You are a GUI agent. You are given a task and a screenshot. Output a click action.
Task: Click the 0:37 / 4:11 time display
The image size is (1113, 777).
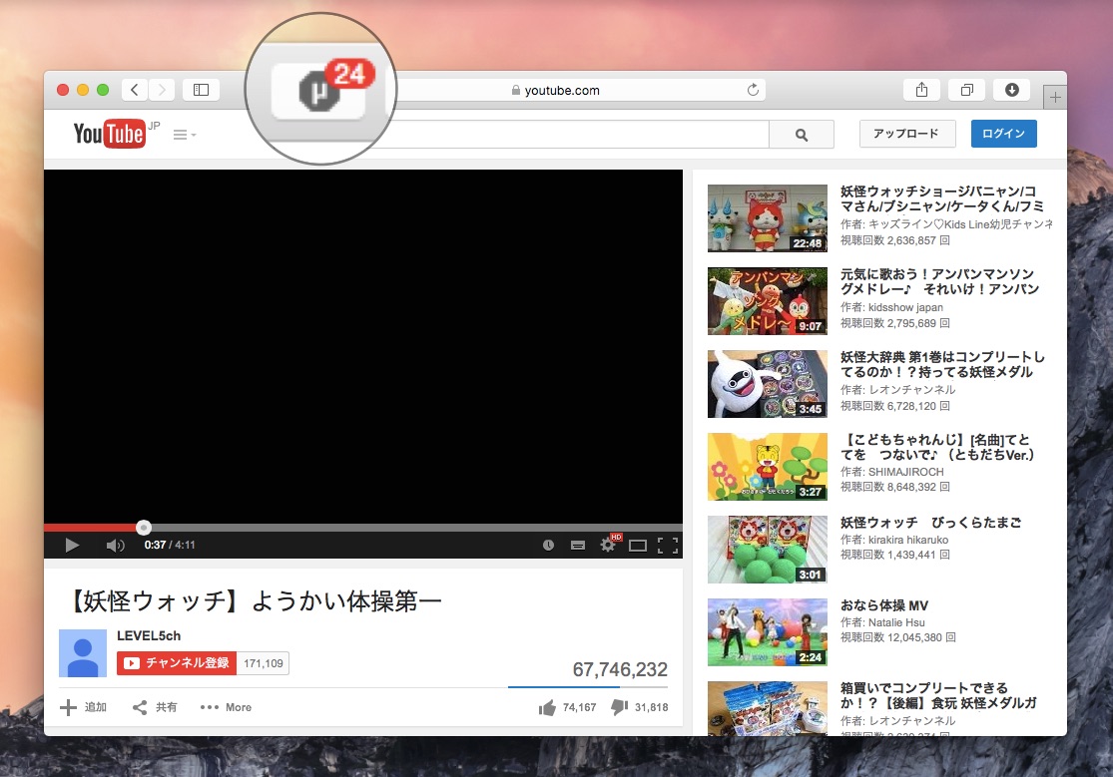click(170, 545)
